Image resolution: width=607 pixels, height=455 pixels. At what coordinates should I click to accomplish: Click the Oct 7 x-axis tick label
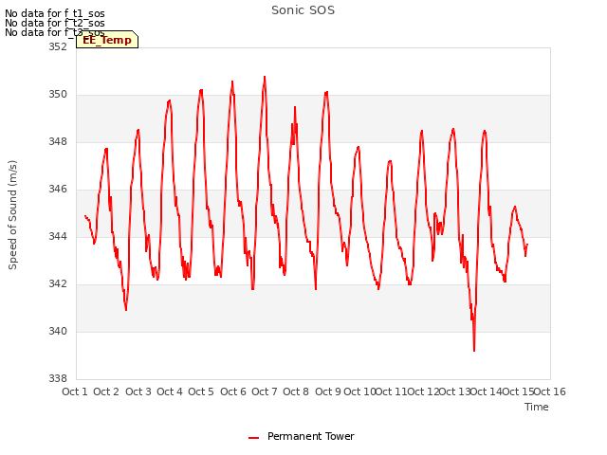[265, 391]
